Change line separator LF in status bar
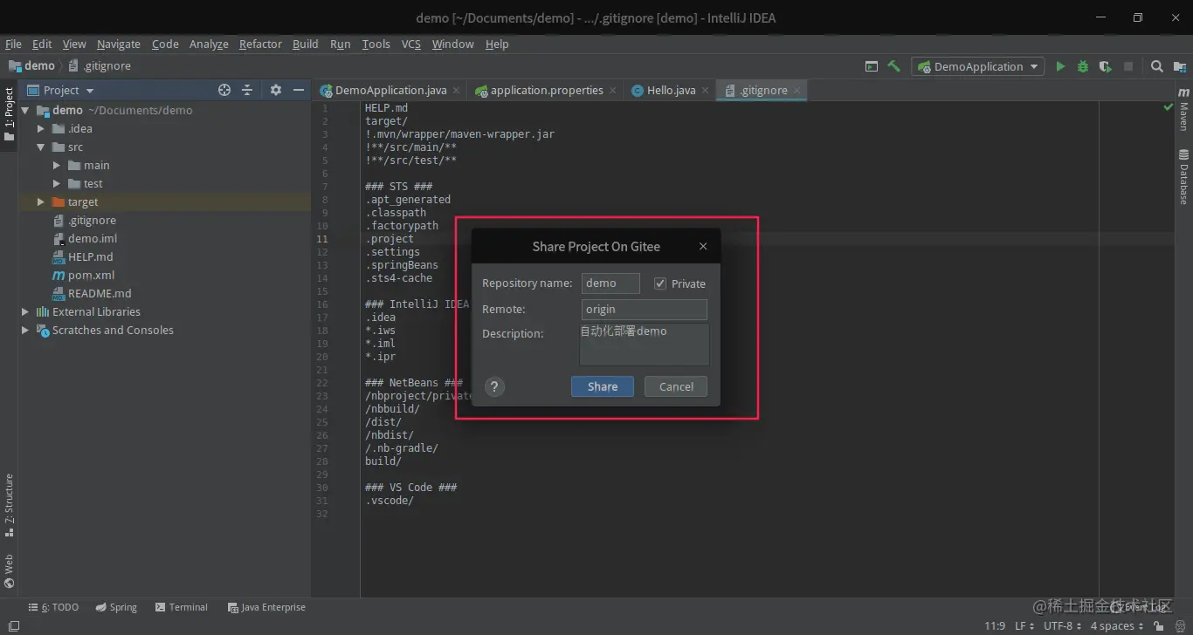The width and height of the screenshot is (1193, 635). click(x=1024, y=626)
